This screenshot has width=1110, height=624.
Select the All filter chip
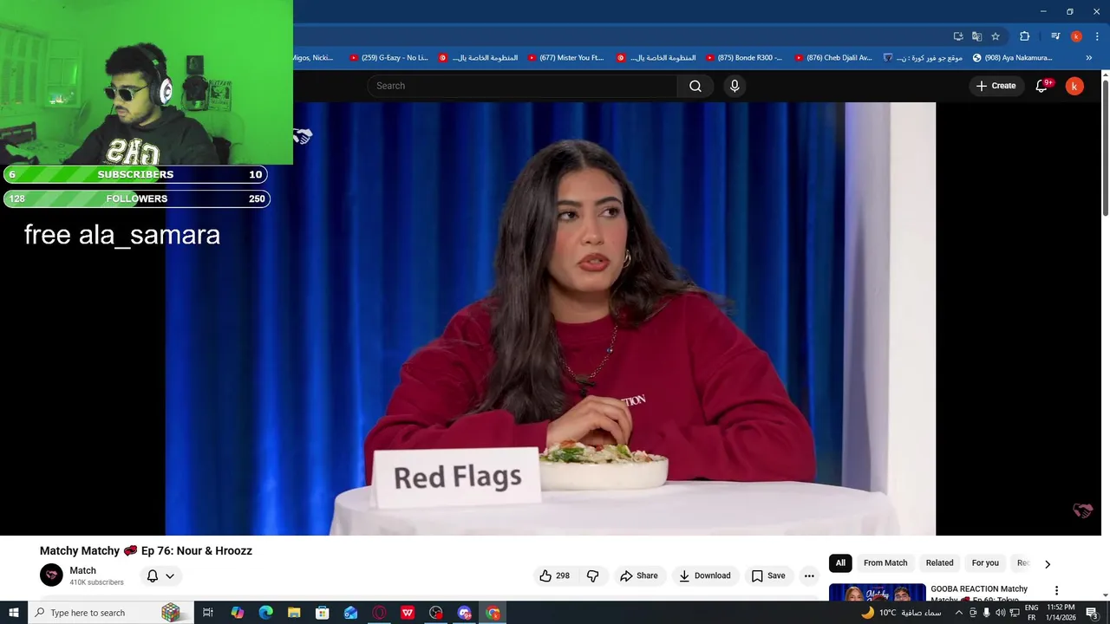[840, 563]
